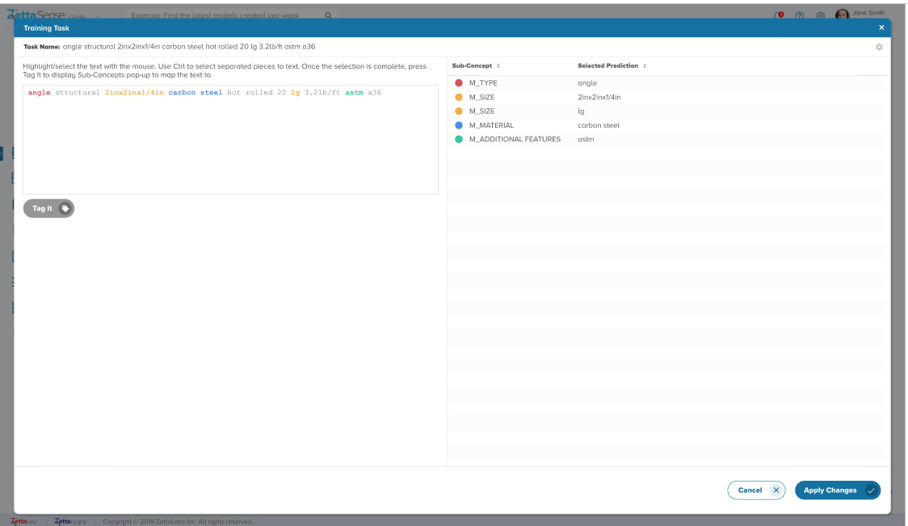Click the blue M_MATERIAL color dot
The height and width of the screenshot is (526, 908).
tap(459, 125)
